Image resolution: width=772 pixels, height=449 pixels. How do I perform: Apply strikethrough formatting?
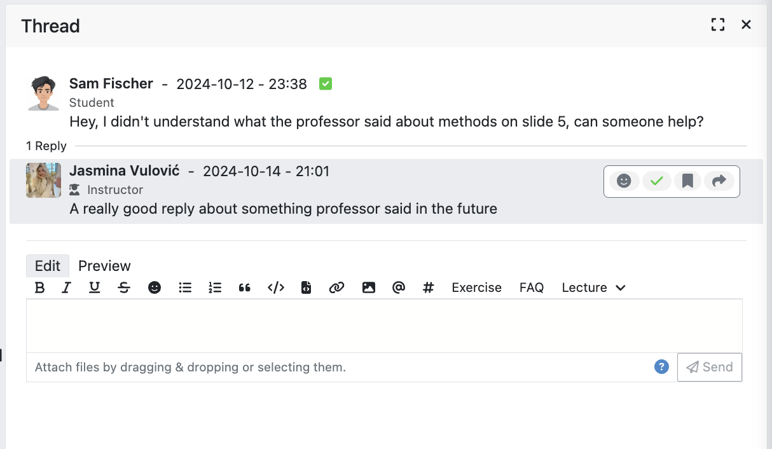tap(124, 288)
